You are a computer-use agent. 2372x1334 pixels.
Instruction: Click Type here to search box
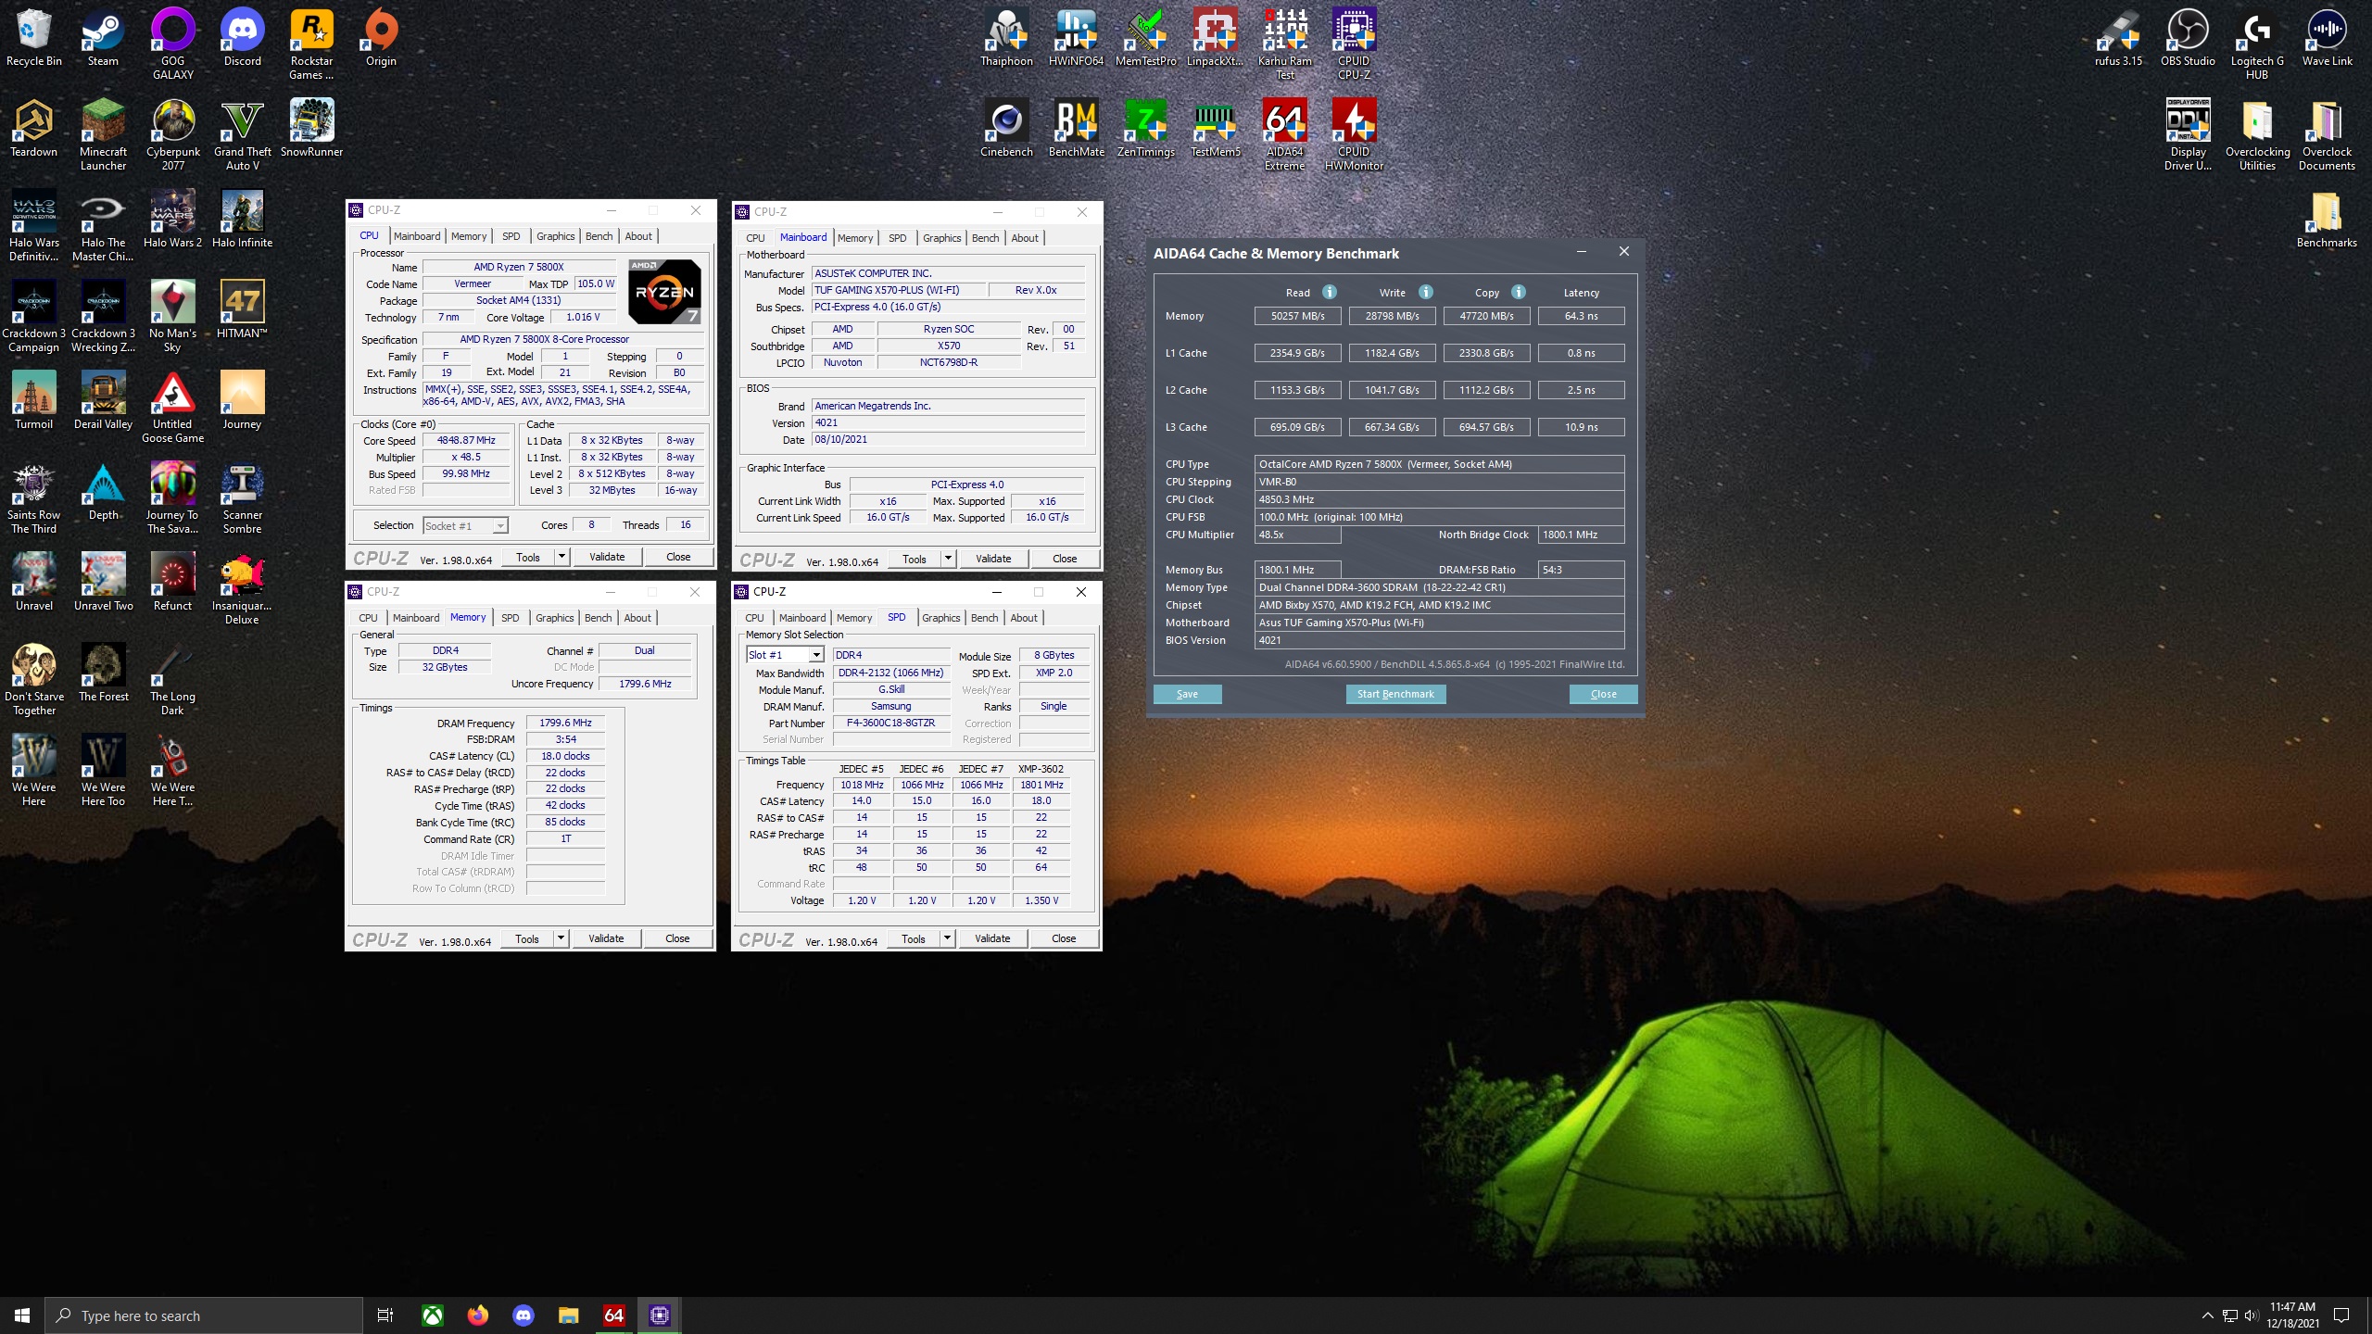204,1315
